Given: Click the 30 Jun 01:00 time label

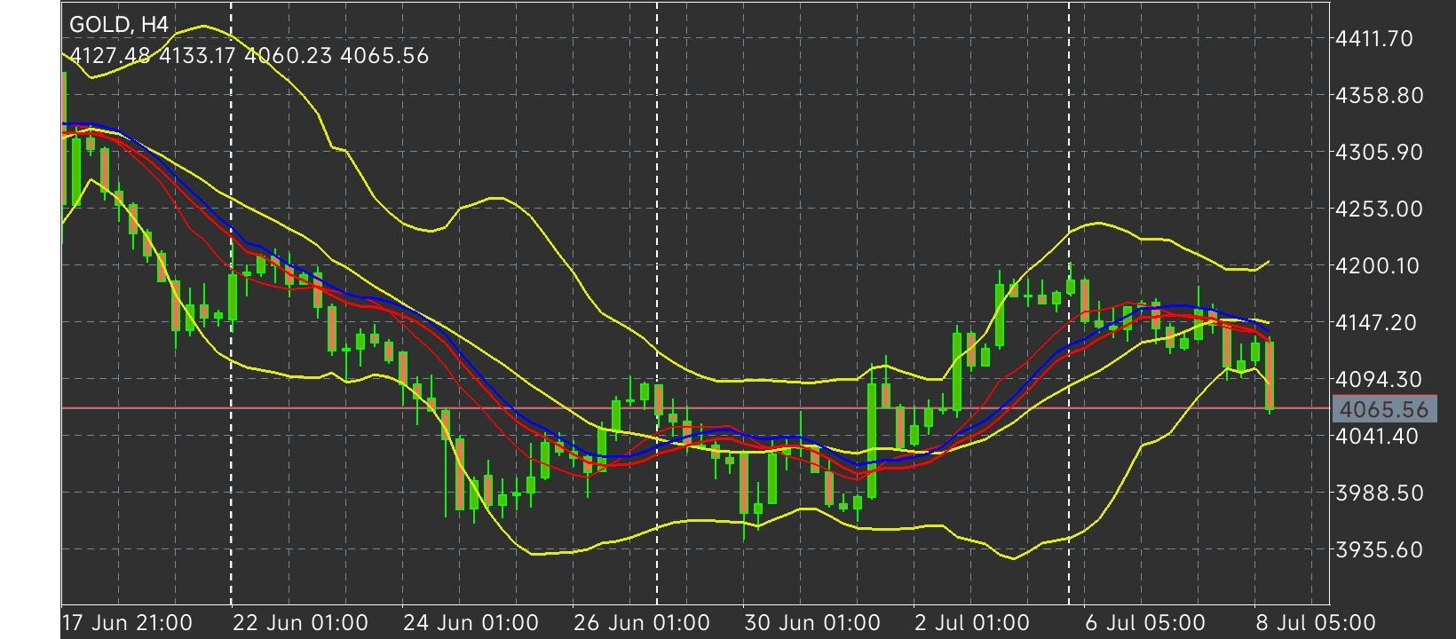Looking at the screenshot, I should click(x=812, y=623).
